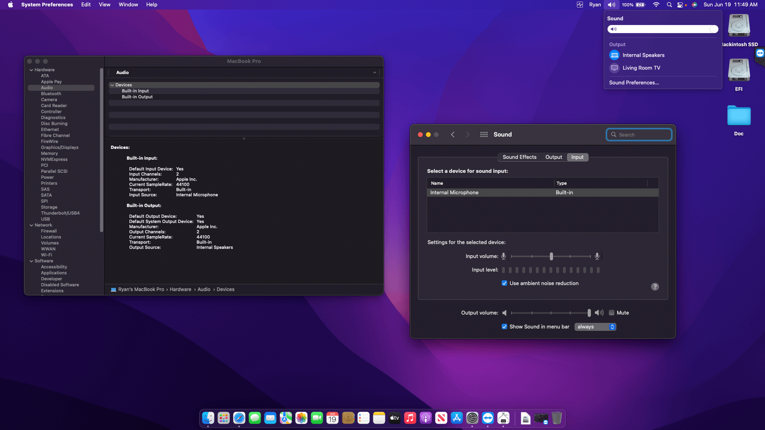Open Podcasts app in Dock
Image resolution: width=765 pixels, height=430 pixels.
pyautogui.click(x=426, y=418)
